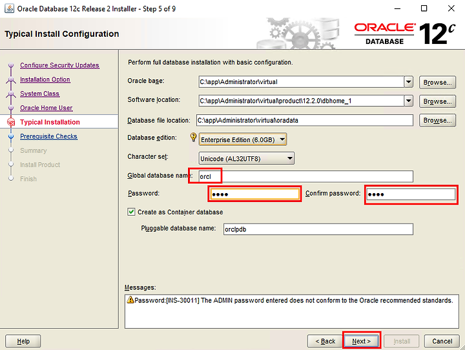Click the Summary step label
This screenshot has height=350, width=465.
coord(34,150)
